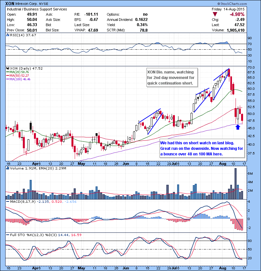Select the green MA(20) legend line

(x=8, y=72)
